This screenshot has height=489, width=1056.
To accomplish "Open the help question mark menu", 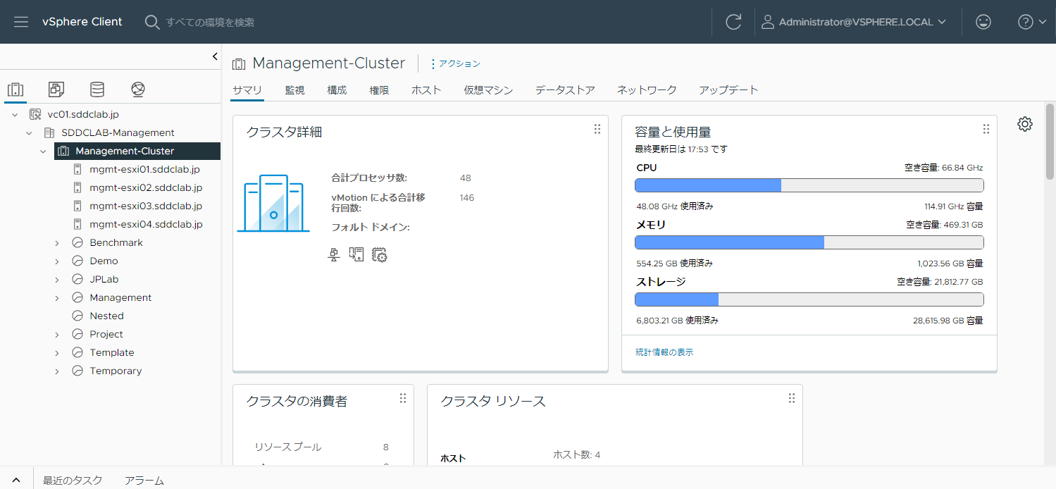I will tap(1032, 22).
